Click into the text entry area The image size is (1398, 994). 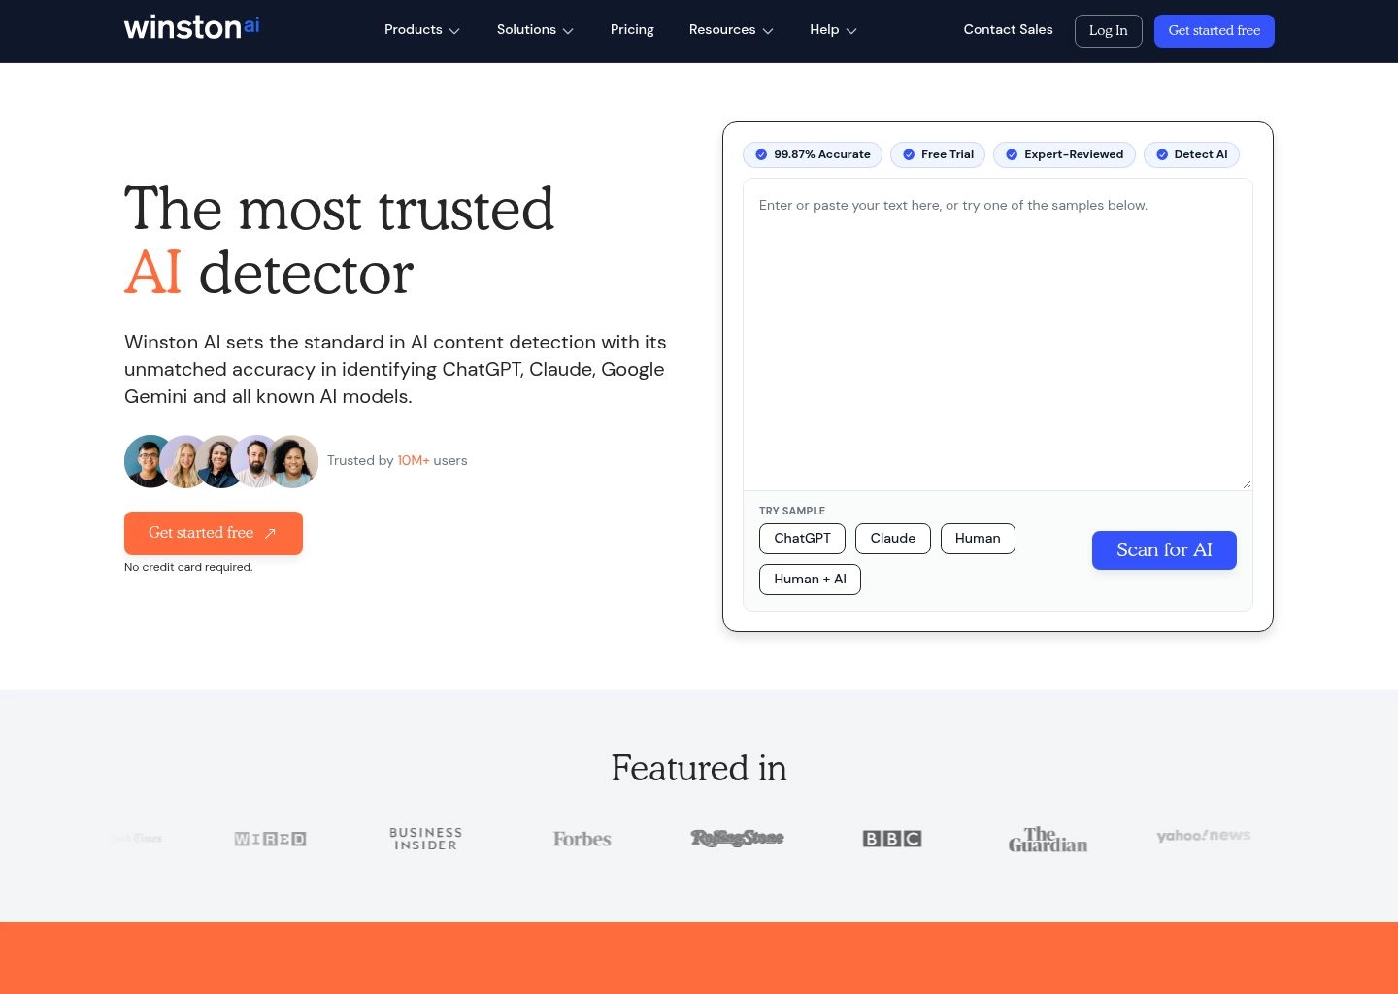[x=997, y=334]
